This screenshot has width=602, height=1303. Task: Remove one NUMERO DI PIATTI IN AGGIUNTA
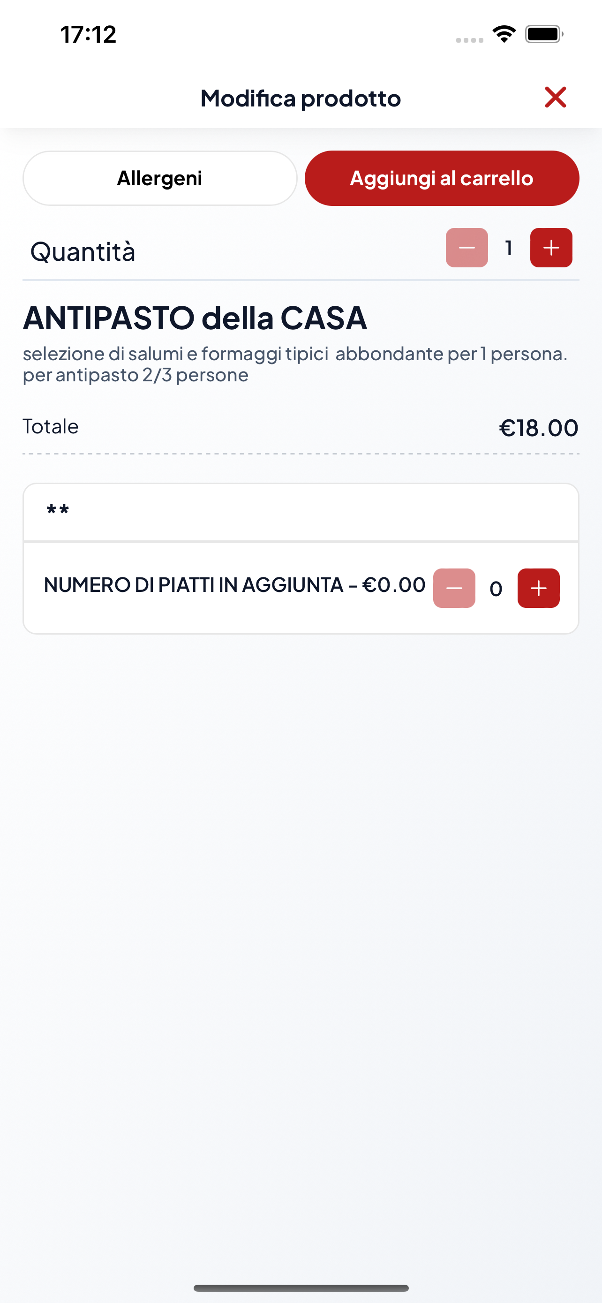point(454,588)
